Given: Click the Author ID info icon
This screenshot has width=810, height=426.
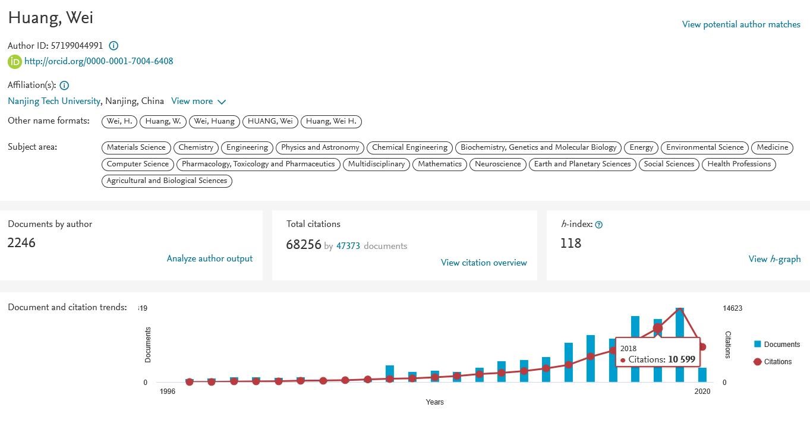Looking at the screenshot, I should pyautogui.click(x=114, y=46).
